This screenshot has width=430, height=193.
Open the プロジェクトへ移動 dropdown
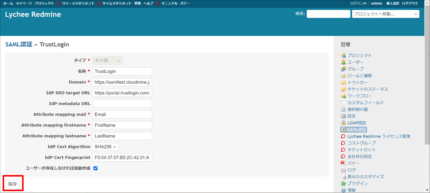[x=385, y=14]
